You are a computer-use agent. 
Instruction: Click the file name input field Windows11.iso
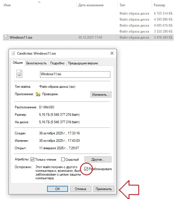(x=75, y=74)
